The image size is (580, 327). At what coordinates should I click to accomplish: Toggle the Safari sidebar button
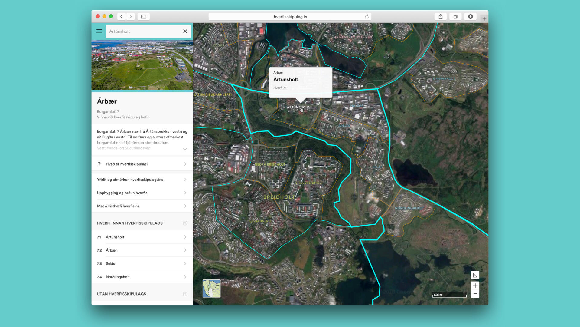(144, 17)
